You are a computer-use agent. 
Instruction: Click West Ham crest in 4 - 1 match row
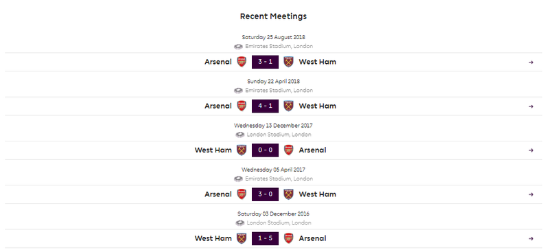coord(288,106)
